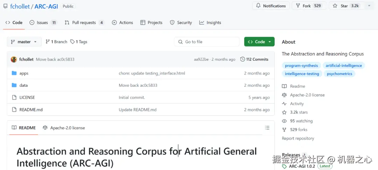
Task: Select the Apache-2.0 license tab
Action: (x=64, y=128)
